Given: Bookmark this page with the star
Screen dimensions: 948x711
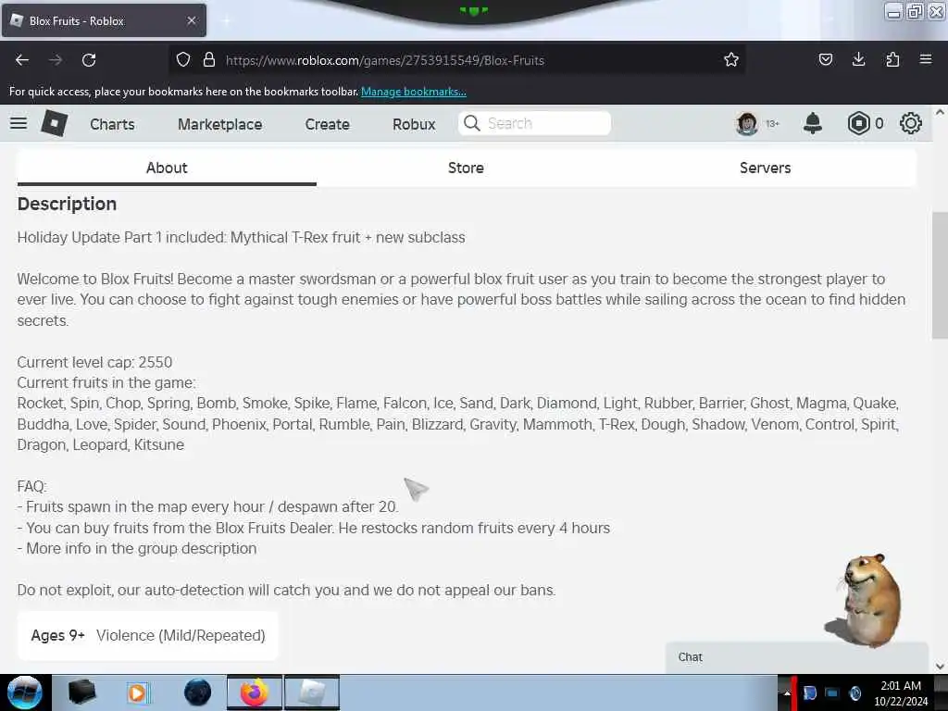Looking at the screenshot, I should [x=731, y=60].
